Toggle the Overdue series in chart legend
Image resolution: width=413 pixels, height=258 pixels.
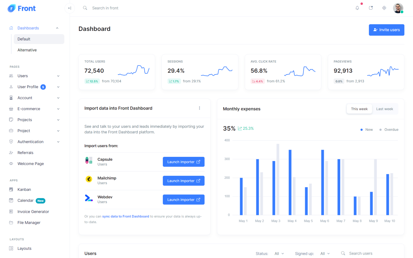389,130
